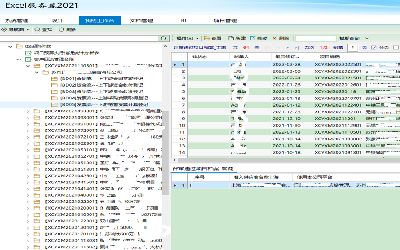Open the selected record with 查看
The image size is (400, 250).
click(x=213, y=38)
